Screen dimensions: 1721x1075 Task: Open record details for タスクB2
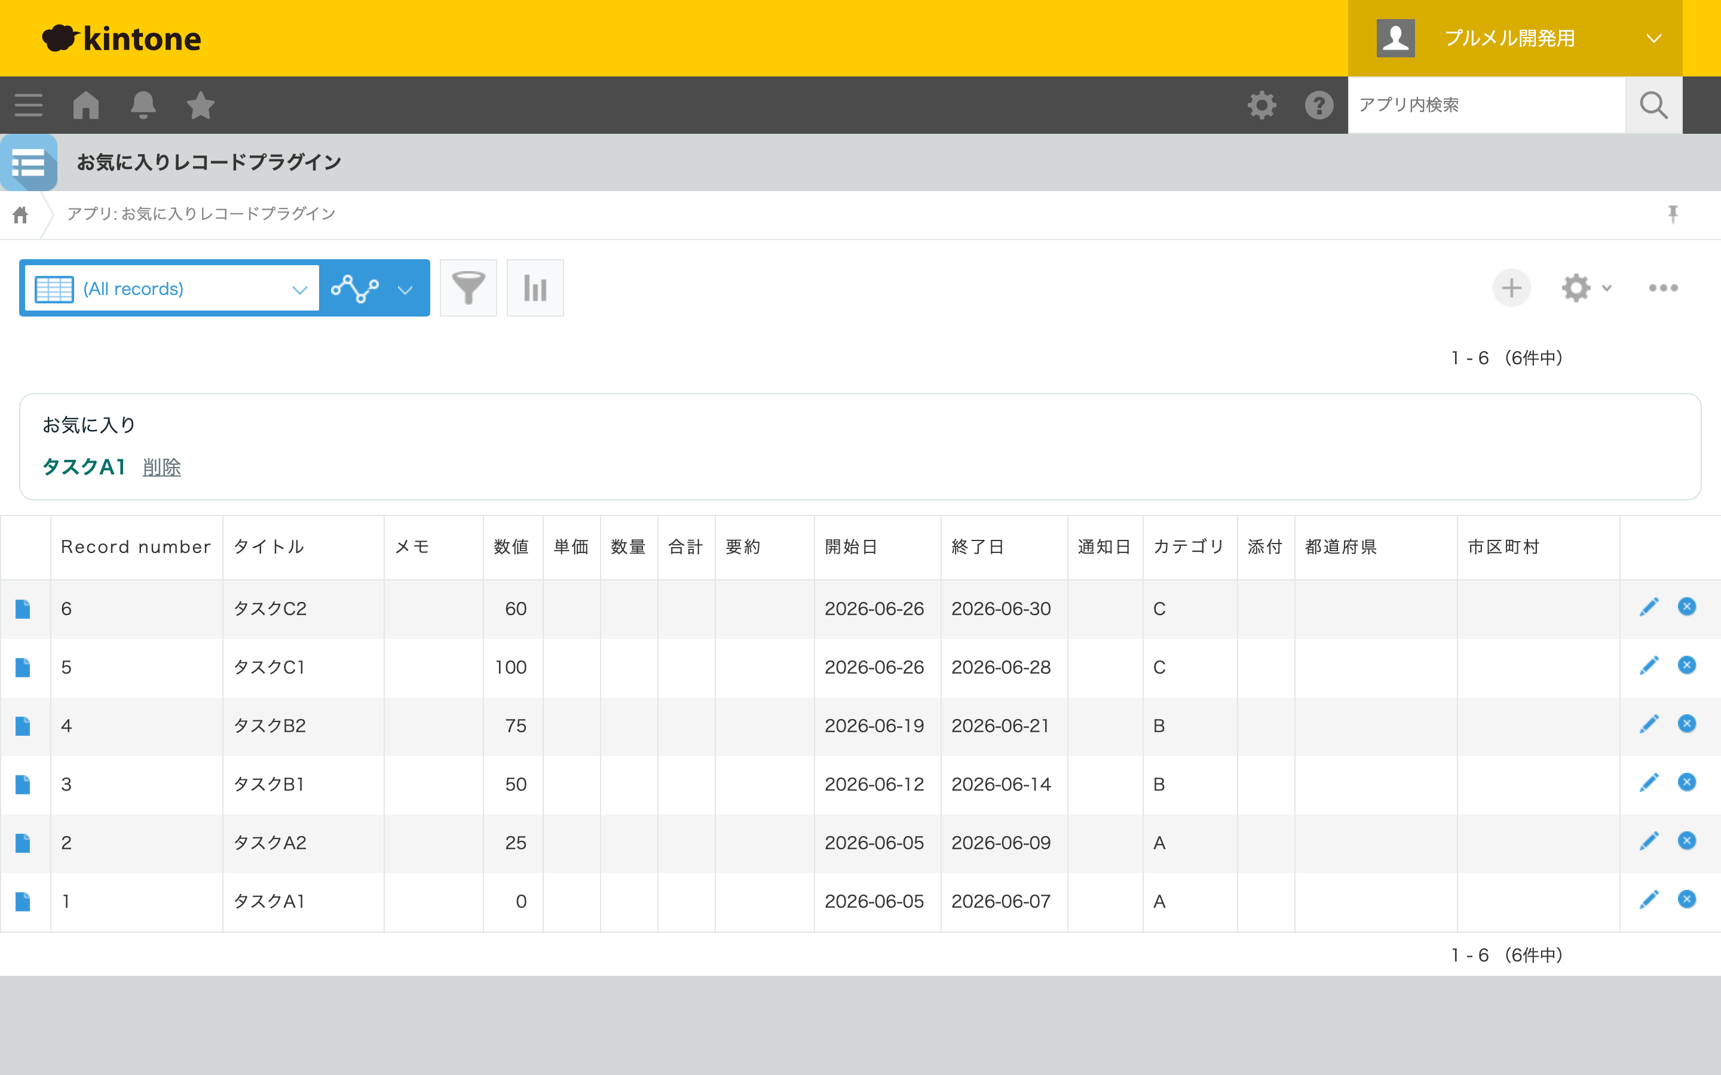point(23,726)
